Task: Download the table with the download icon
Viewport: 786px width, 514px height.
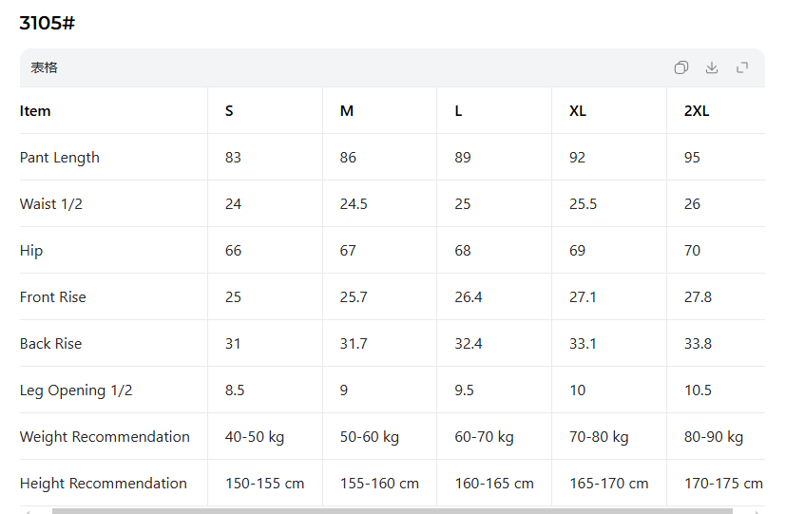Action: pos(712,67)
